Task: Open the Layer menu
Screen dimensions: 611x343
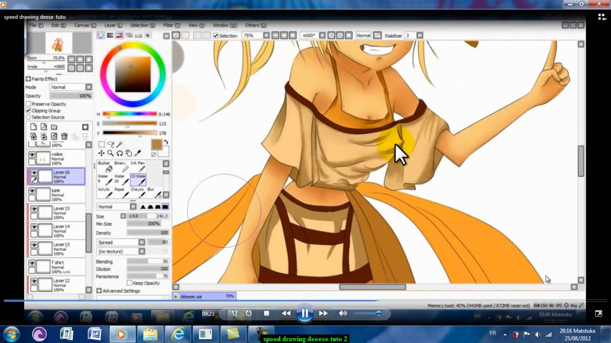Action: click(x=113, y=25)
